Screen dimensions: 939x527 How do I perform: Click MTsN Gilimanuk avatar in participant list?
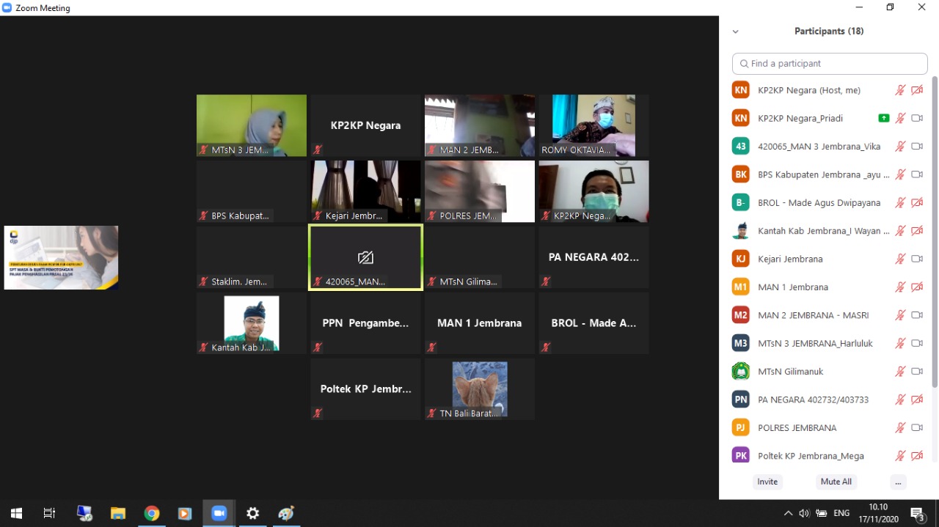[x=741, y=371]
